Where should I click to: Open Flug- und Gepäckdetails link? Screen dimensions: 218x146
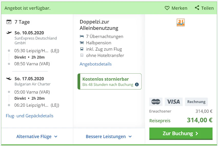click(x=29, y=116)
